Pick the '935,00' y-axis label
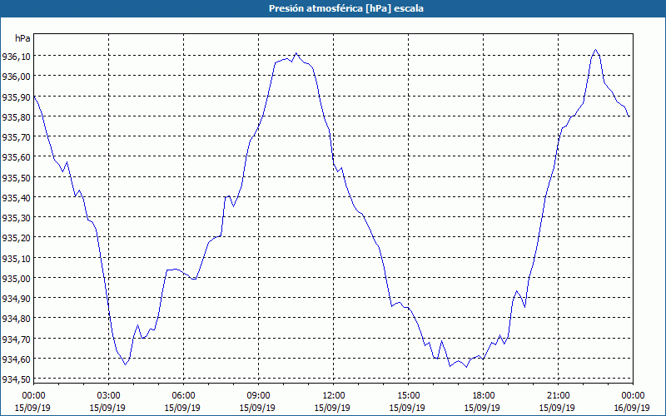The width and height of the screenshot is (666, 416). 16,278
